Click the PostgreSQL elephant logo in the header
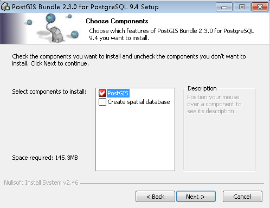The height and width of the screenshot is (208, 270). 57,35
